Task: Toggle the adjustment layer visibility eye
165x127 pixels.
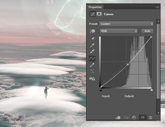Action: [142, 117]
